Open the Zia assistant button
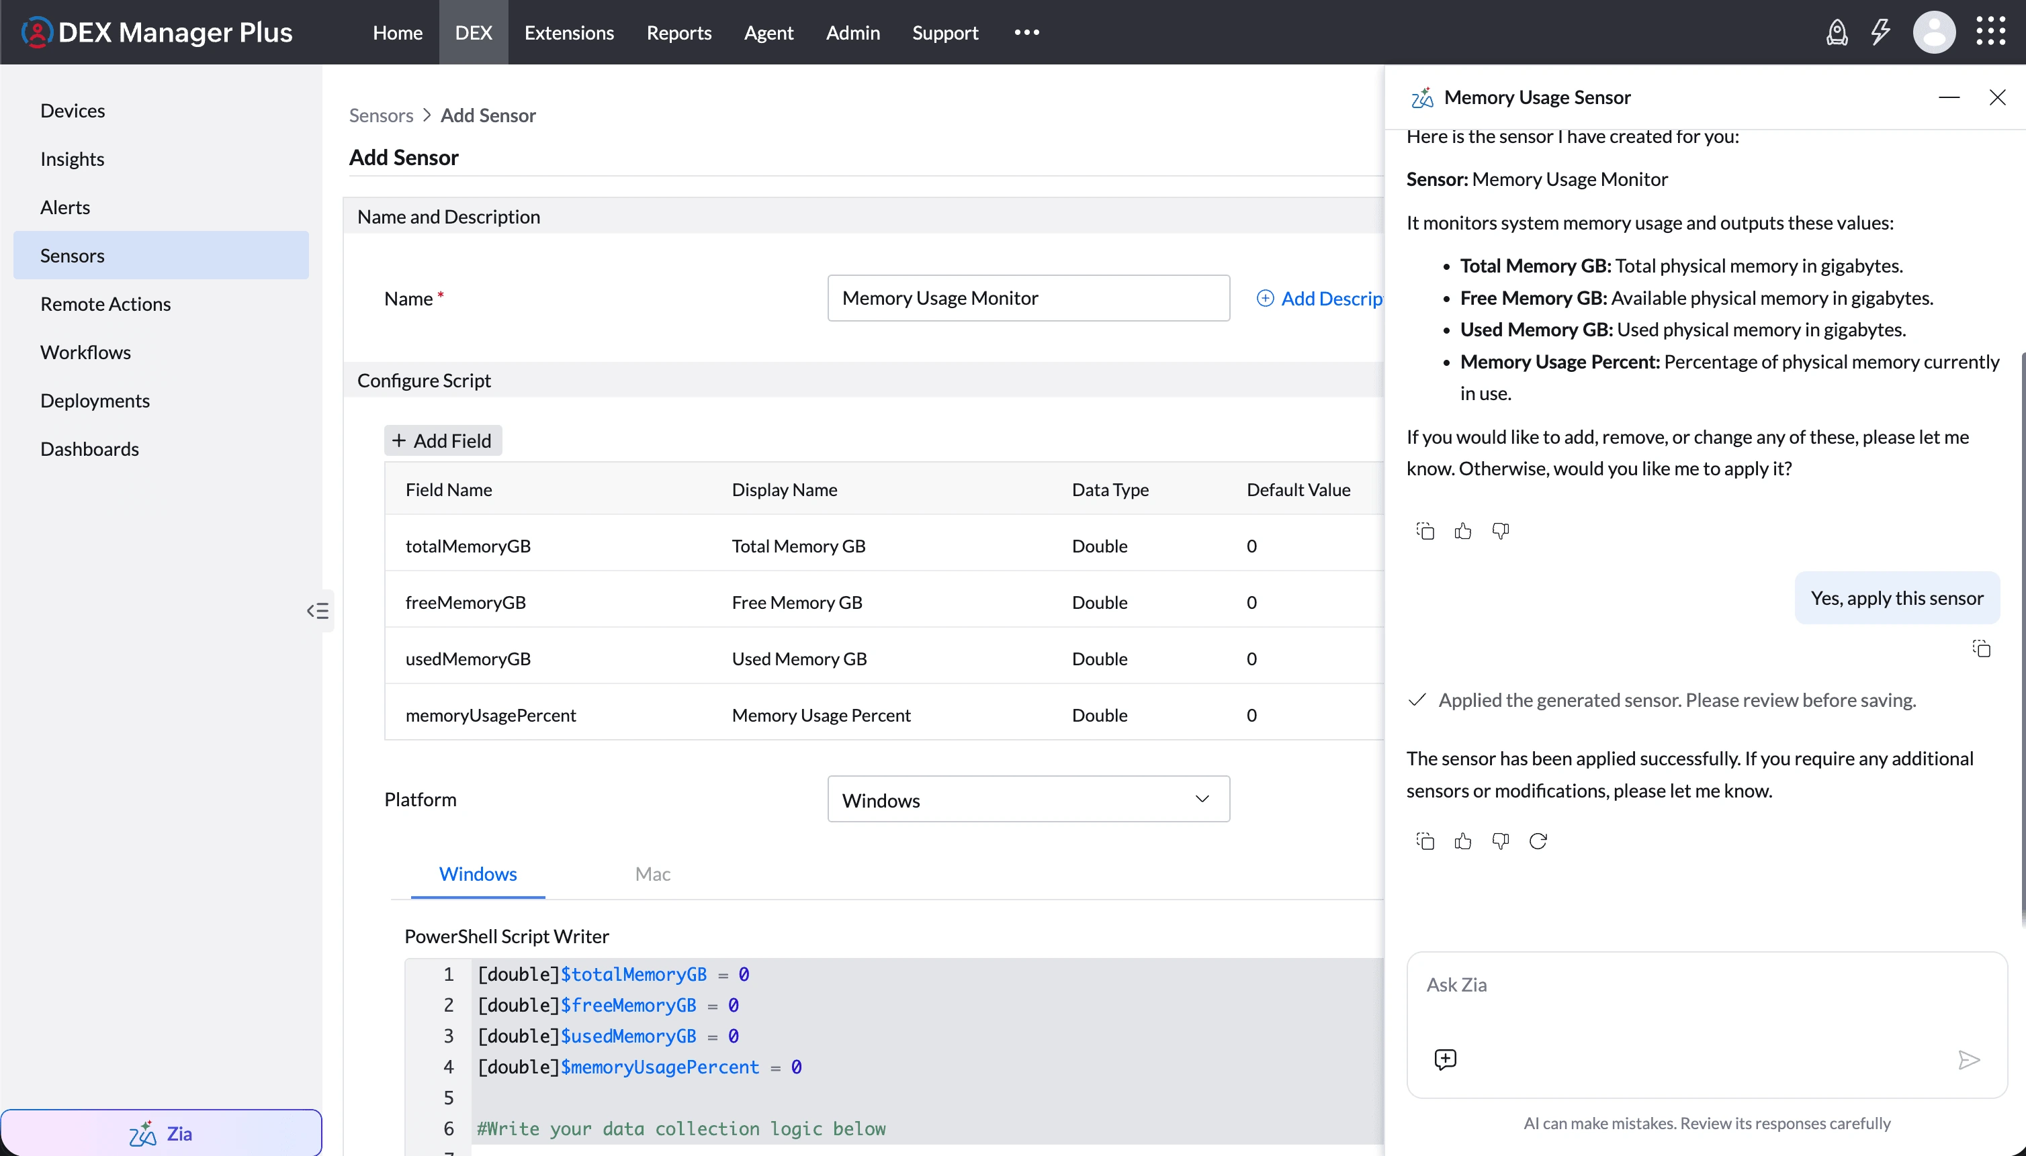Viewport: 2026px width, 1156px height. pos(161,1133)
